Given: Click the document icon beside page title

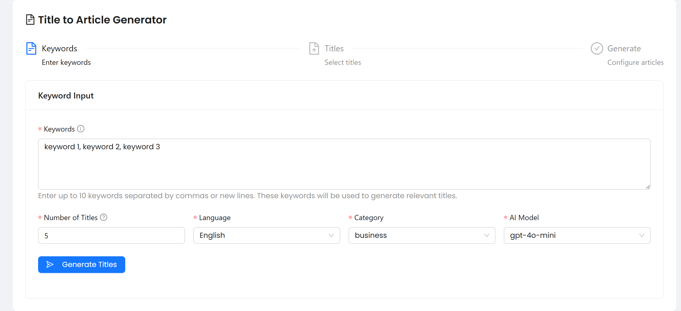Looking at the screenshot, I should [30, 20].
